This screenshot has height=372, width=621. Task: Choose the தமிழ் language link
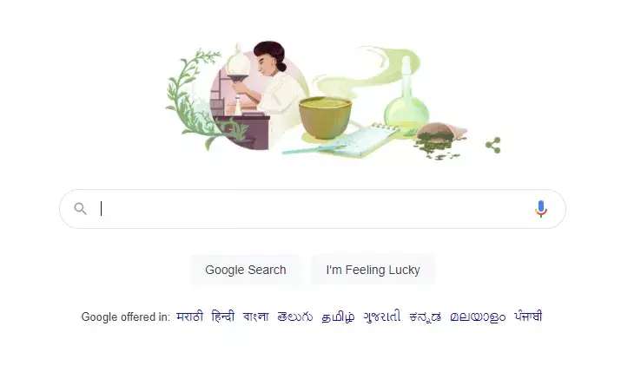click(338, 317)
